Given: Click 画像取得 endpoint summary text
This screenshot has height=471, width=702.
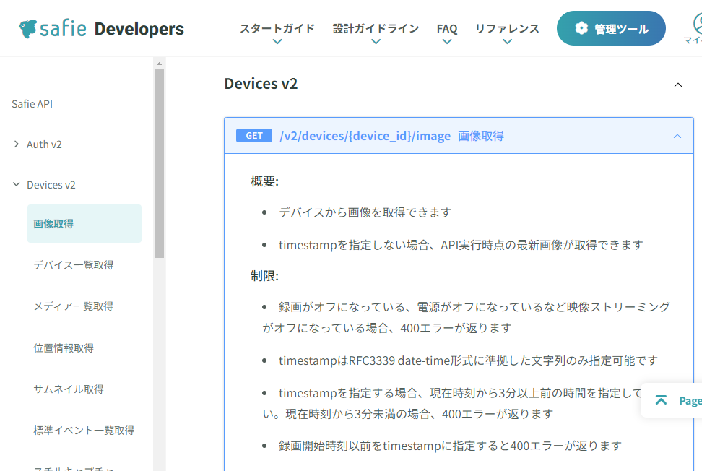Looking at the screenshot, I should click(x=481, y=136).
